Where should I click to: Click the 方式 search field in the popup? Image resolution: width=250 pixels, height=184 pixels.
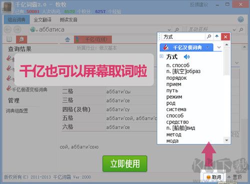(x=183, y=37)
